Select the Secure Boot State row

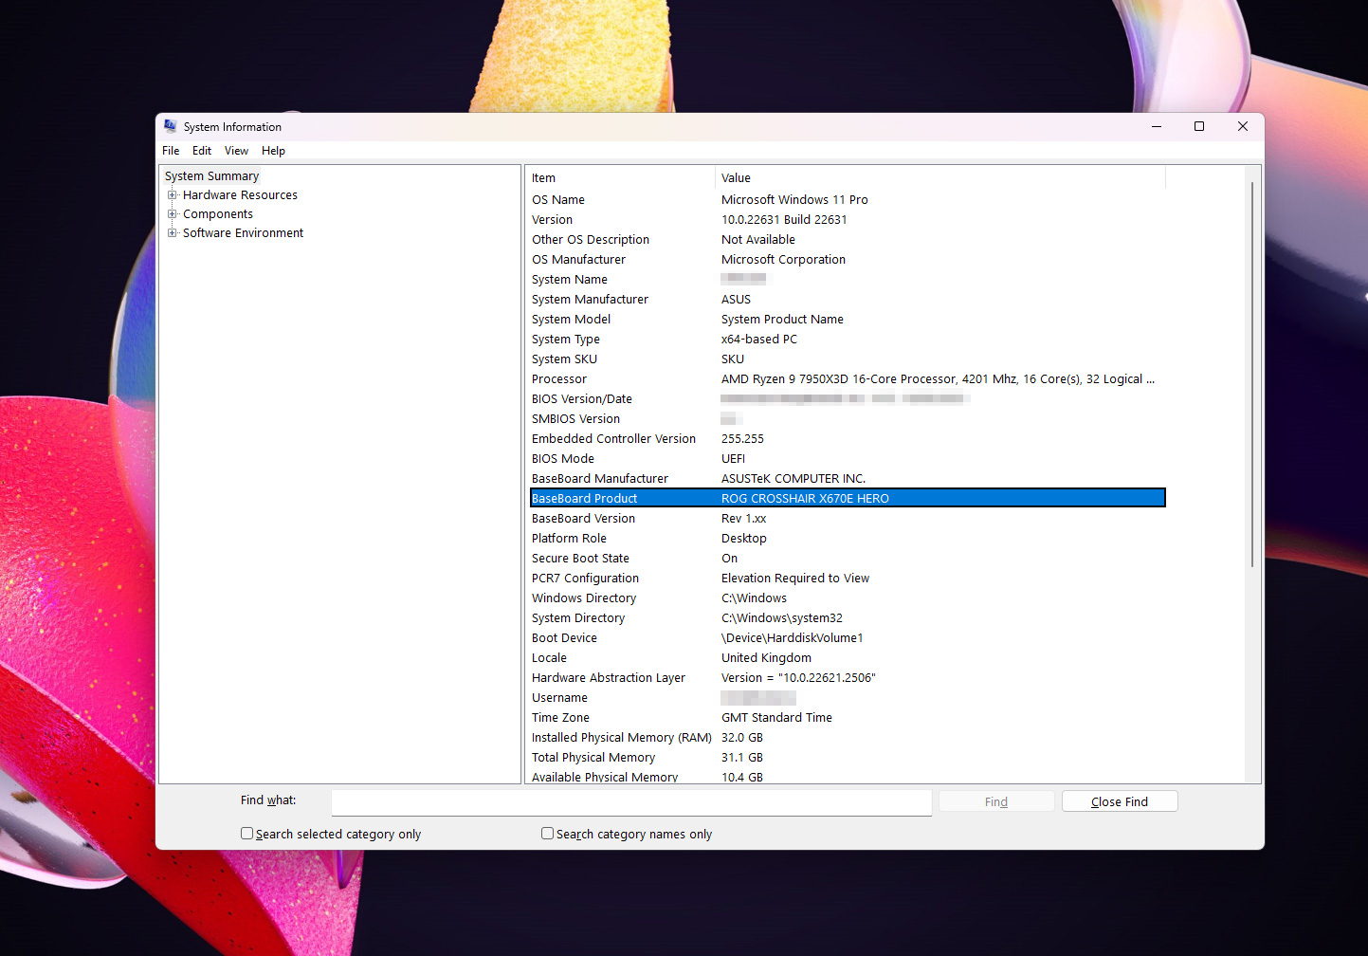point(847,559)
